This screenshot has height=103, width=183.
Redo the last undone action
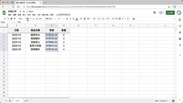click(8, 19)
